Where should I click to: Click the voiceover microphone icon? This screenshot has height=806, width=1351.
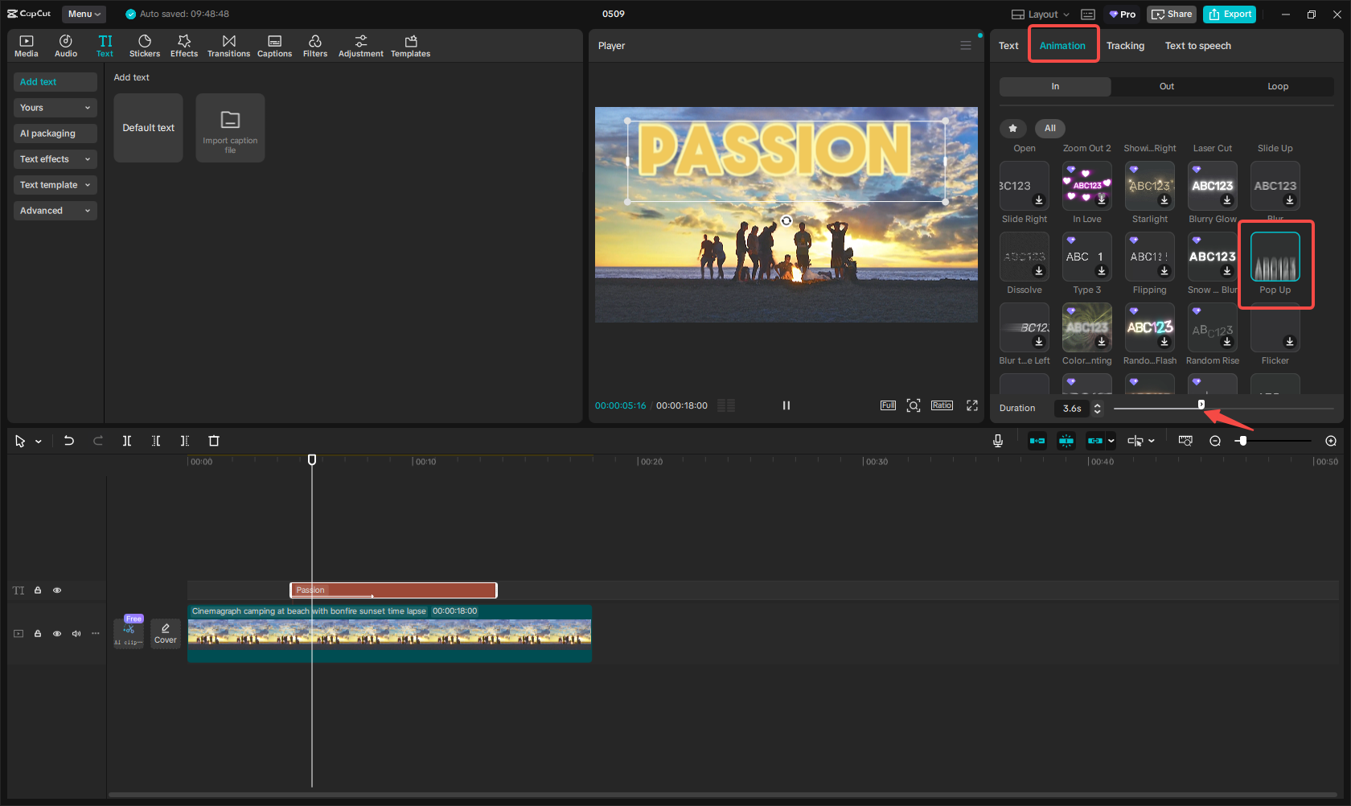997,441
